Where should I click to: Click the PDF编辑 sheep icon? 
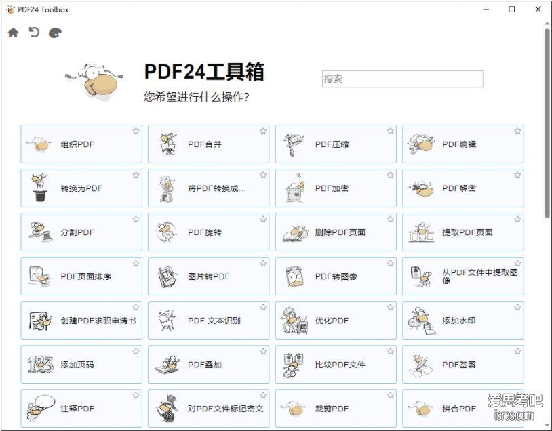pos(421,144)
